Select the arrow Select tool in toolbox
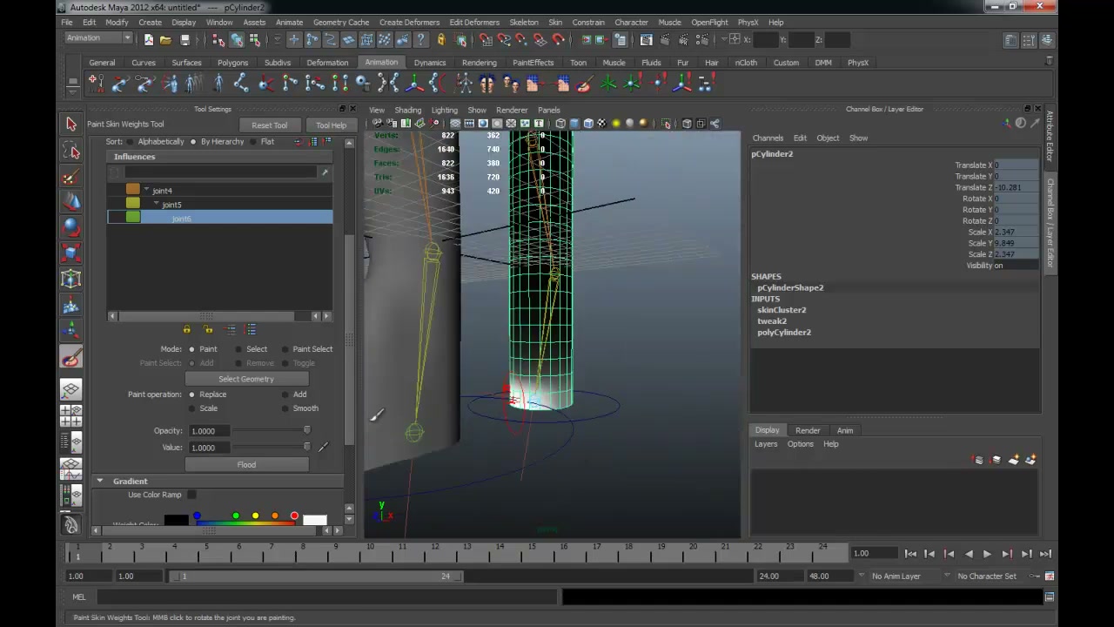This screenshot has width=1114, height=627. (71, 125)
